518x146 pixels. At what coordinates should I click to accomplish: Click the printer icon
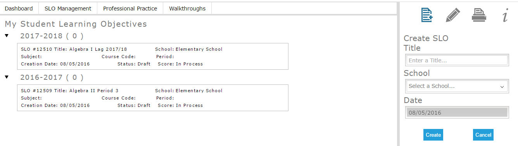coord(479,15)
